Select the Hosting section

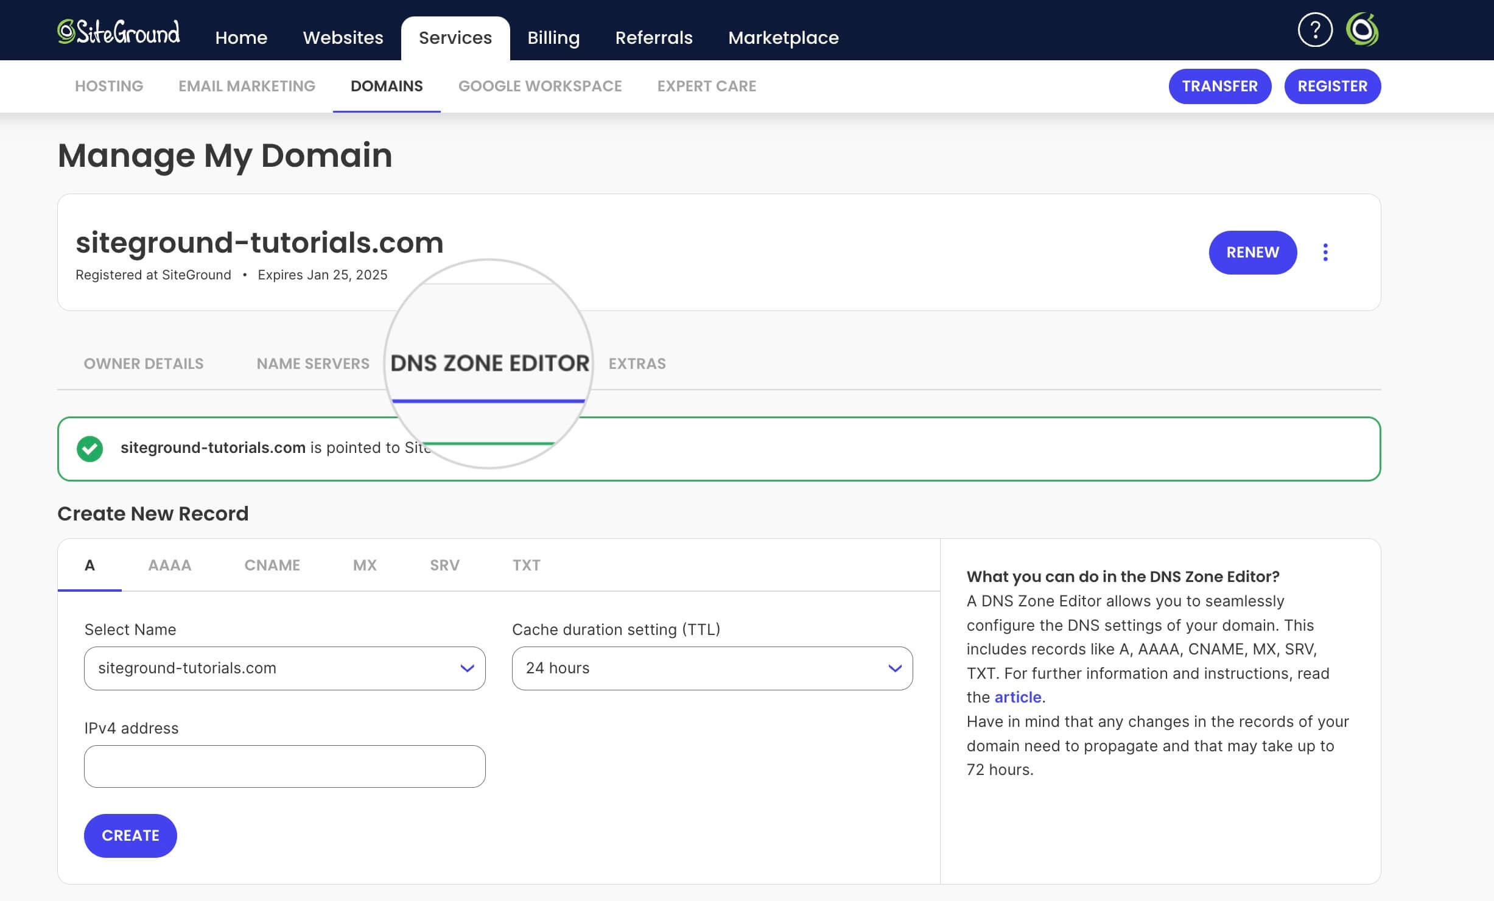tap(108, 86)
